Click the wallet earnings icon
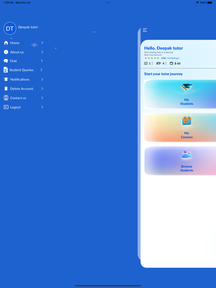This screenshot has height=288, width=216. click(x=171, y=63)
